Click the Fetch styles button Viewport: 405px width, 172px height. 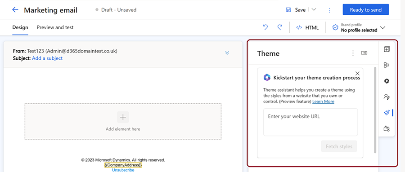[x=339, y=146]
